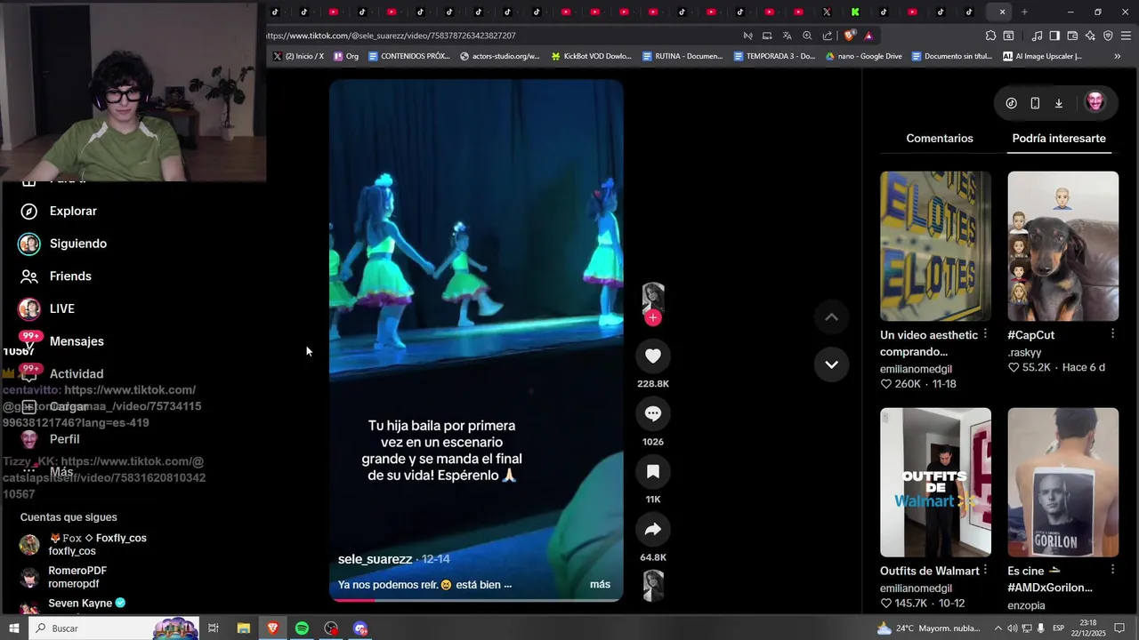Open options menu for 'Outfits de Walmart' card
This screenshot has width=1139, height=640.
(x=985, y=571)
